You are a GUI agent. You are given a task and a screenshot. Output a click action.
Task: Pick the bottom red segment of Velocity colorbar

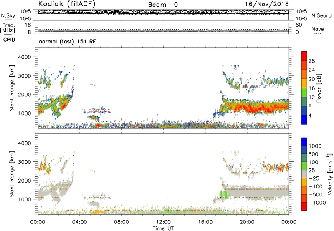point(304,206)
